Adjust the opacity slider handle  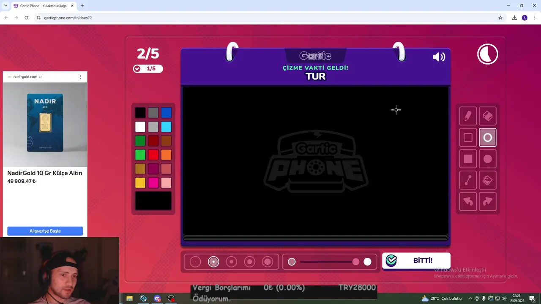[x=356, y=262]
